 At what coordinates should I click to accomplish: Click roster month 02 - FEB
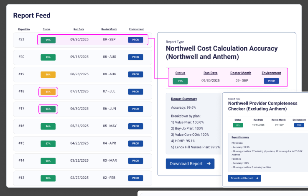[109, 178]
